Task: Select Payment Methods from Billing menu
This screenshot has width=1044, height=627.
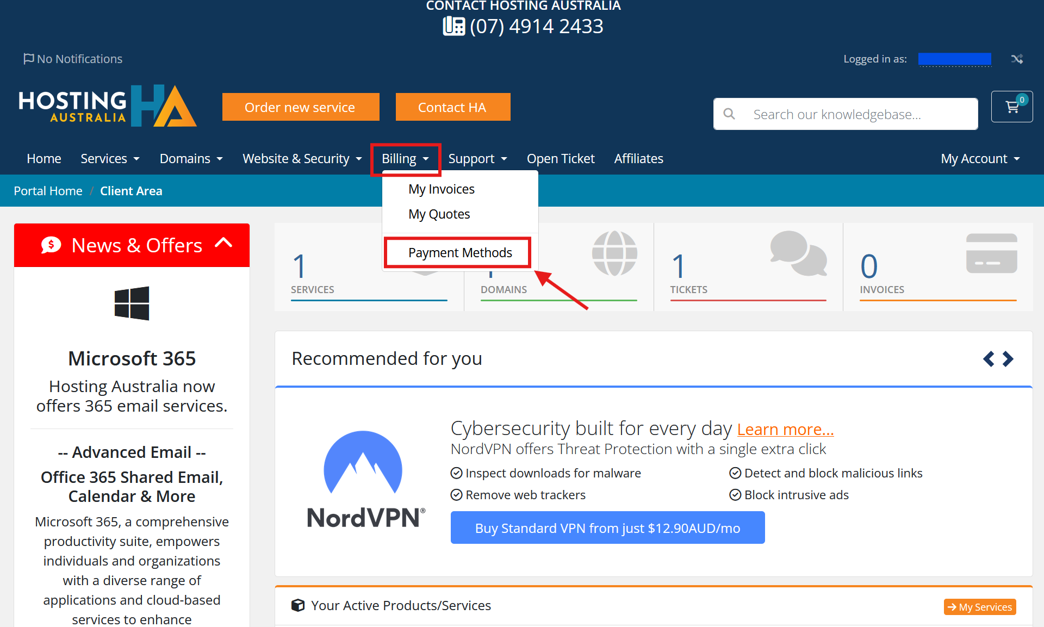Action: [x=460, y=253]
